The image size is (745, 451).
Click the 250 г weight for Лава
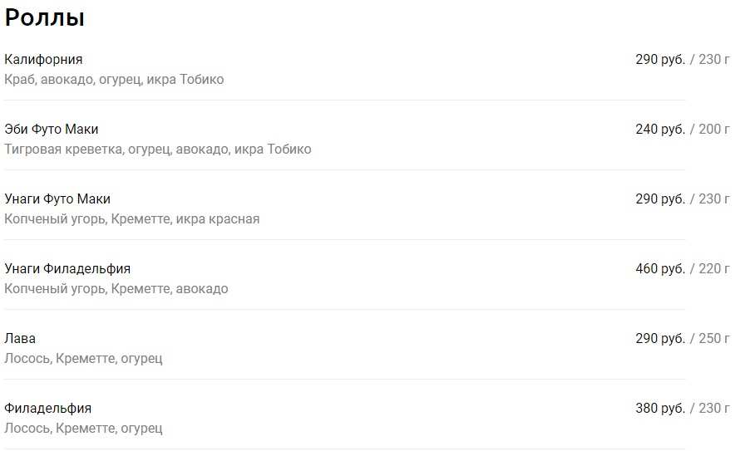click(x=714, y=339)
